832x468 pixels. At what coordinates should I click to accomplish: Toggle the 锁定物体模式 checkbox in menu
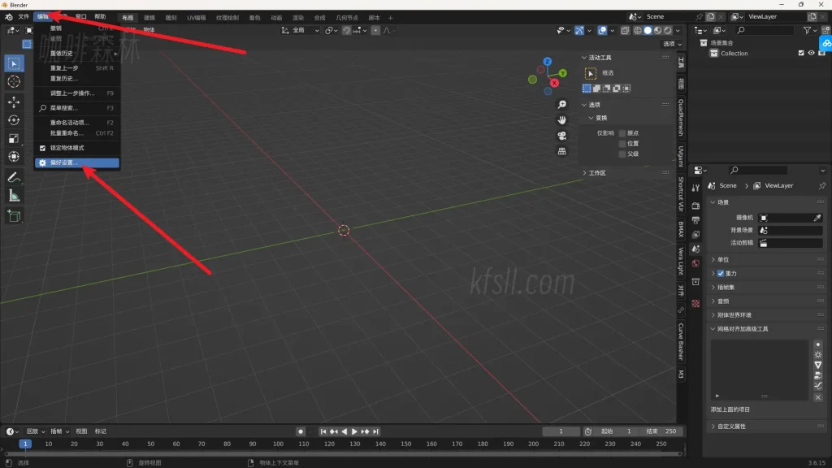coord(43,148)
